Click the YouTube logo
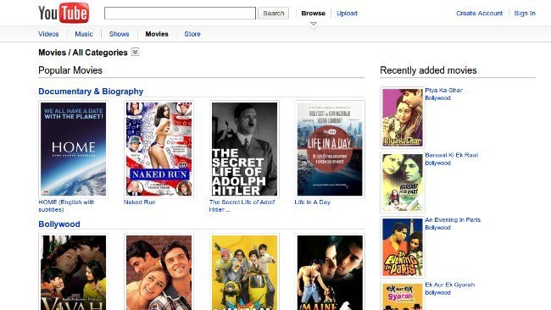 click(64, 13)
